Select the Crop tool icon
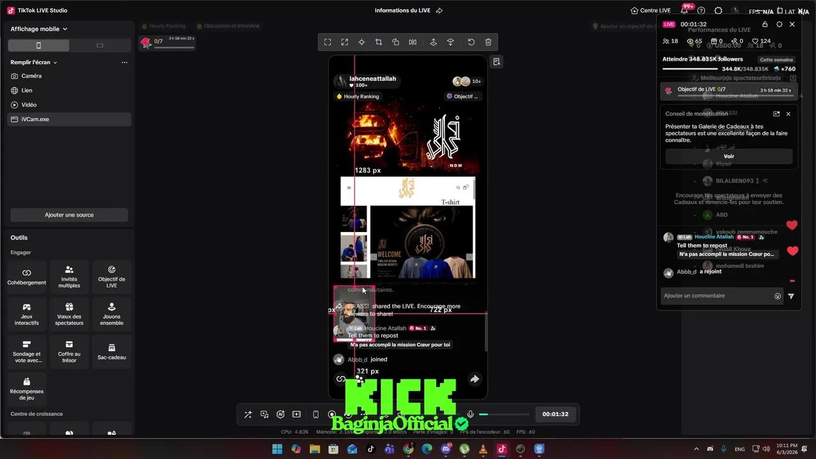The image size is (816, 459). click(379, 42)
